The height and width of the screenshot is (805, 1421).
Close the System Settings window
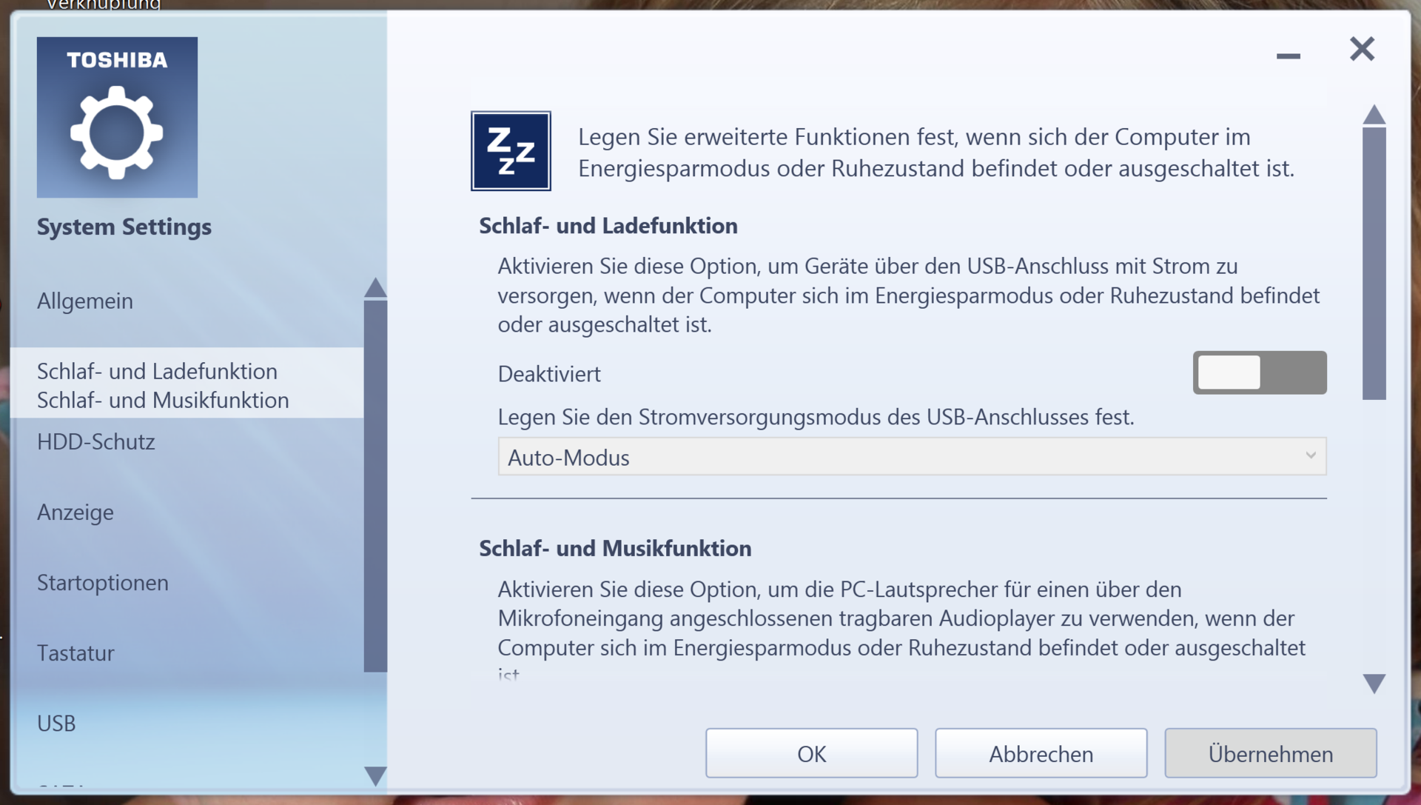click(x=1361, y=50)
